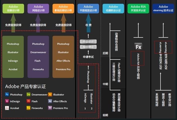Click the 前期 stage label
The width and height of the screenshot is (177, 120).
pos(105,115)
